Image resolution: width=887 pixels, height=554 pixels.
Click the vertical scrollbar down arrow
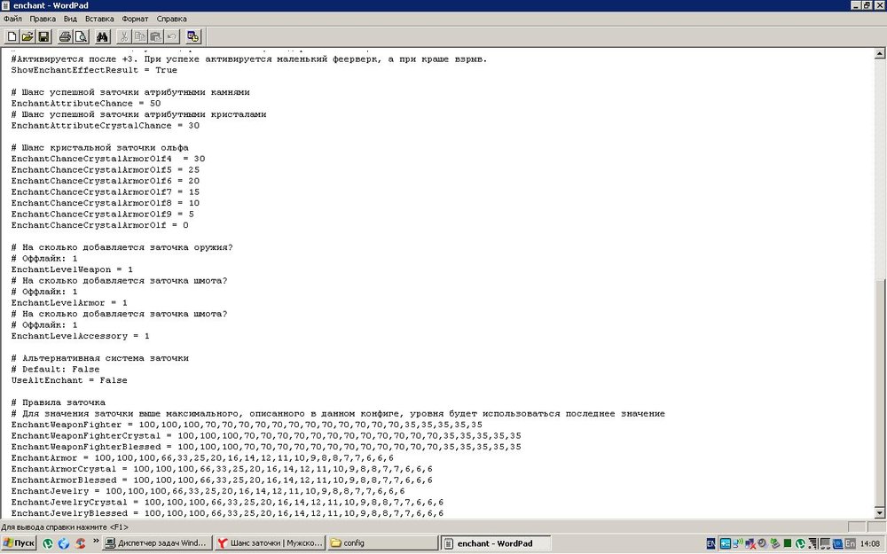pyautogui.click(x=879, y=512)
